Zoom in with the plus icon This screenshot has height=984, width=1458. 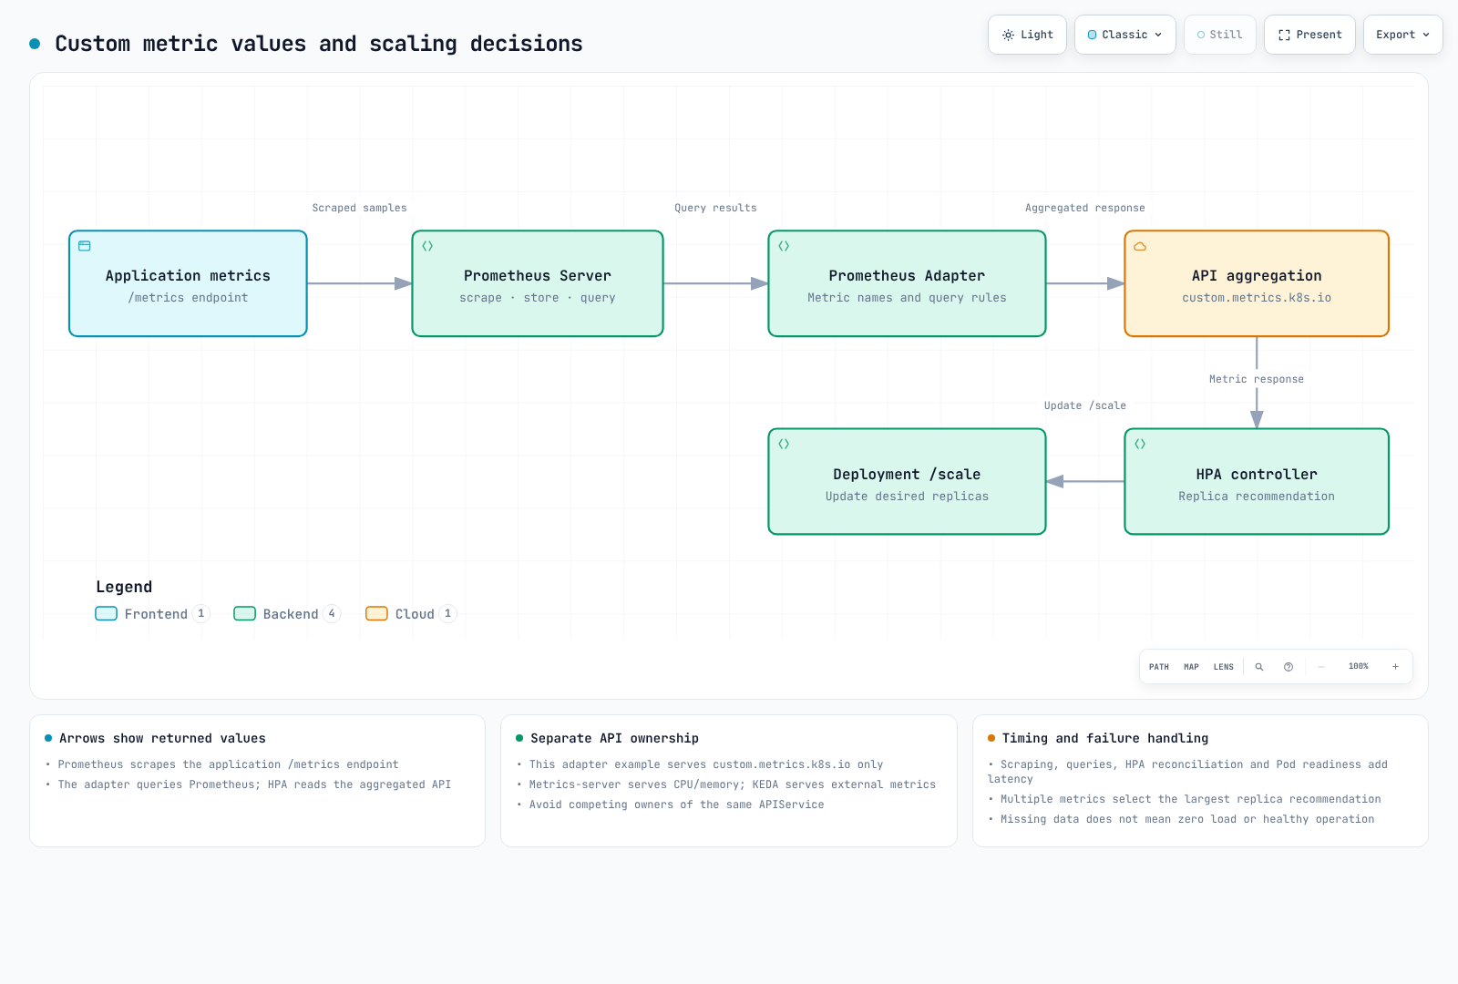point(1395,667)
